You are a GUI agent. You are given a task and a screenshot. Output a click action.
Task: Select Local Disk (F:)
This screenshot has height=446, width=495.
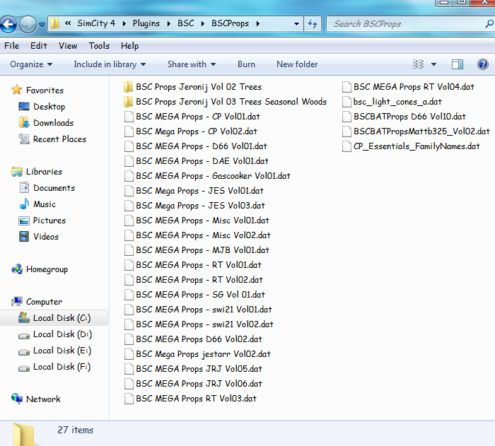pos(62,367)
